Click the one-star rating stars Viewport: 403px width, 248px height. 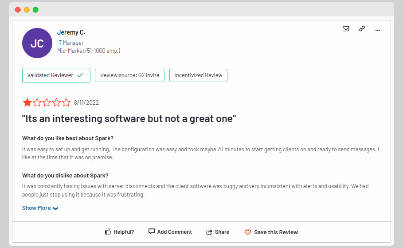47,102
